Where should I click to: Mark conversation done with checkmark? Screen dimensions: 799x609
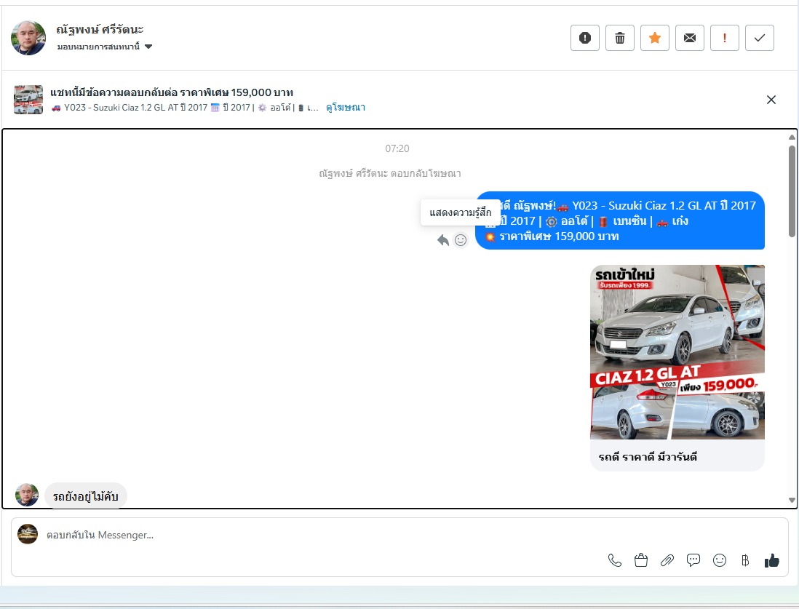point(759,38)
